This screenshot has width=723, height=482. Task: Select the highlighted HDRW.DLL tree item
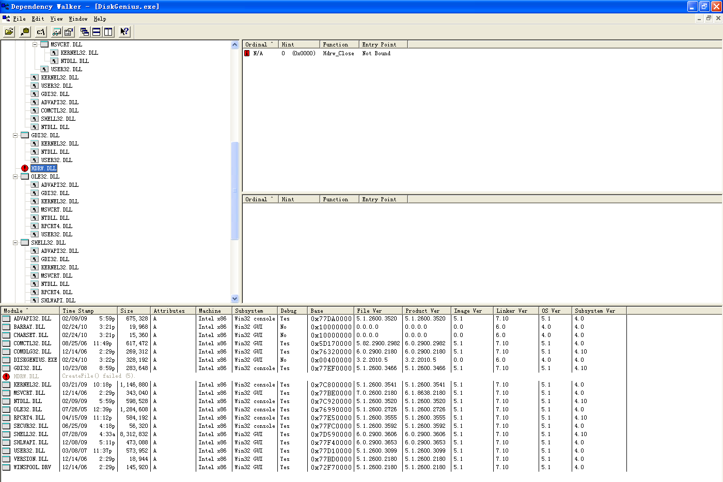[x=43, y=168]
